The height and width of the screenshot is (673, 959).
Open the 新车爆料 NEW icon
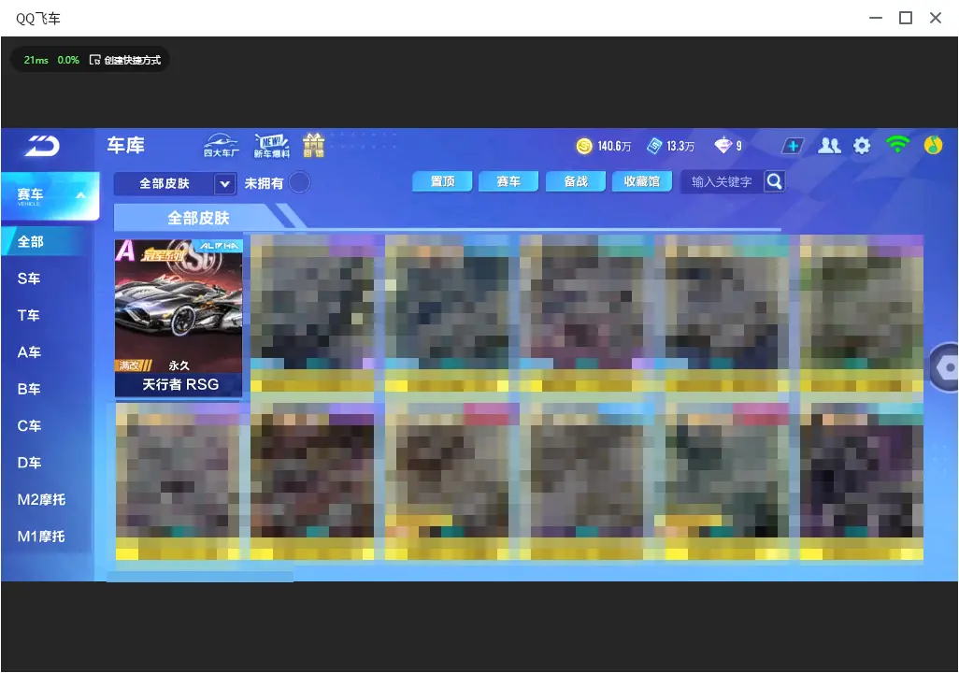point(272,146)
